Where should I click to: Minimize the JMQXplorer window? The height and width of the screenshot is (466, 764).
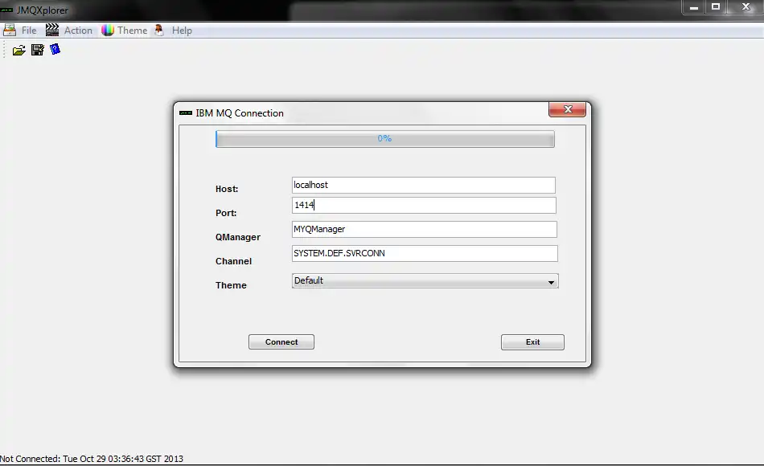point(694,7)
